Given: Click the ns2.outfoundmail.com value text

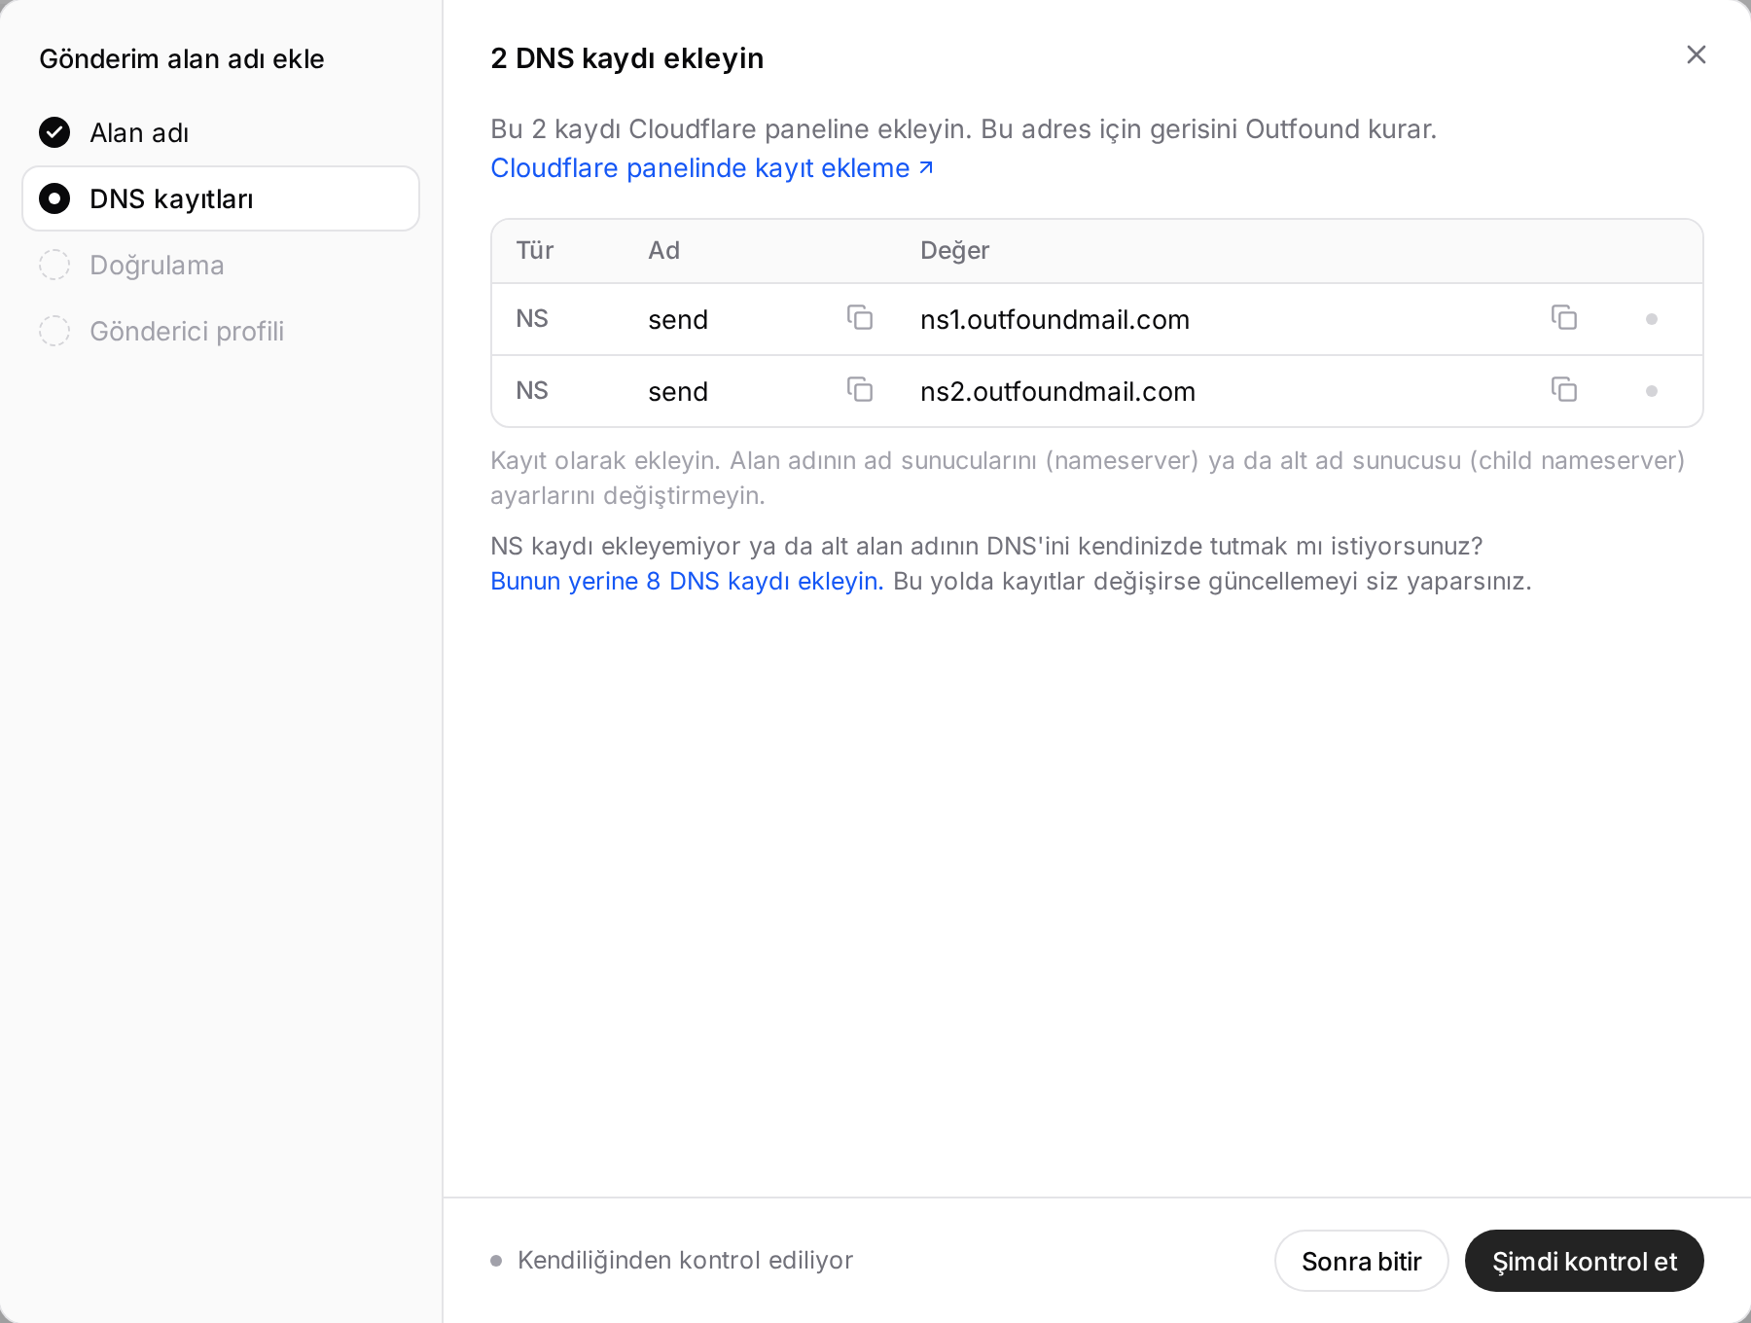Looking at the screenshot, I should pos(1058,391).
